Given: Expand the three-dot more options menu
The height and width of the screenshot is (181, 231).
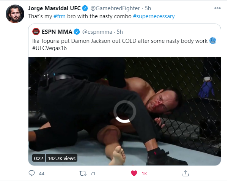Looking at the screenshot, I should [x=217, y=8].
